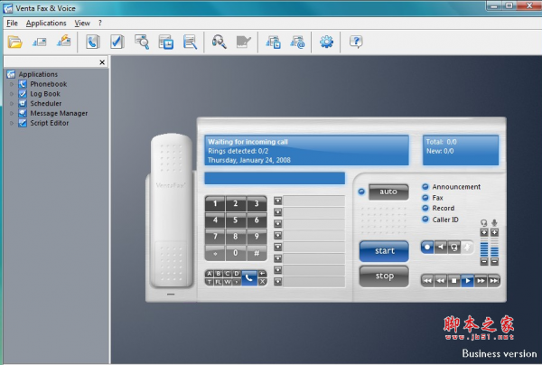Open the ? help menu
The width and height of the screenshot is (542, 365).
point(100,23)
